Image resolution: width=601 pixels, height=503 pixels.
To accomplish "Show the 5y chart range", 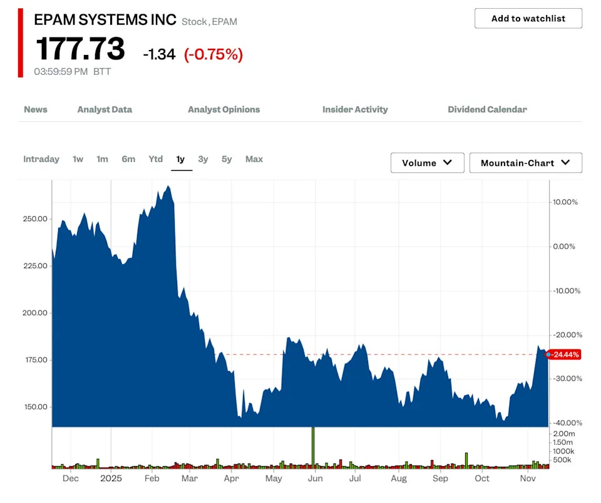I will click(227, 159).
